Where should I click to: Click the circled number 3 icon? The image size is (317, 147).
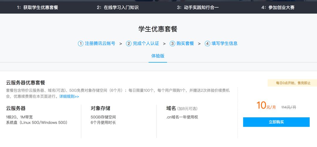pos(172,44)
